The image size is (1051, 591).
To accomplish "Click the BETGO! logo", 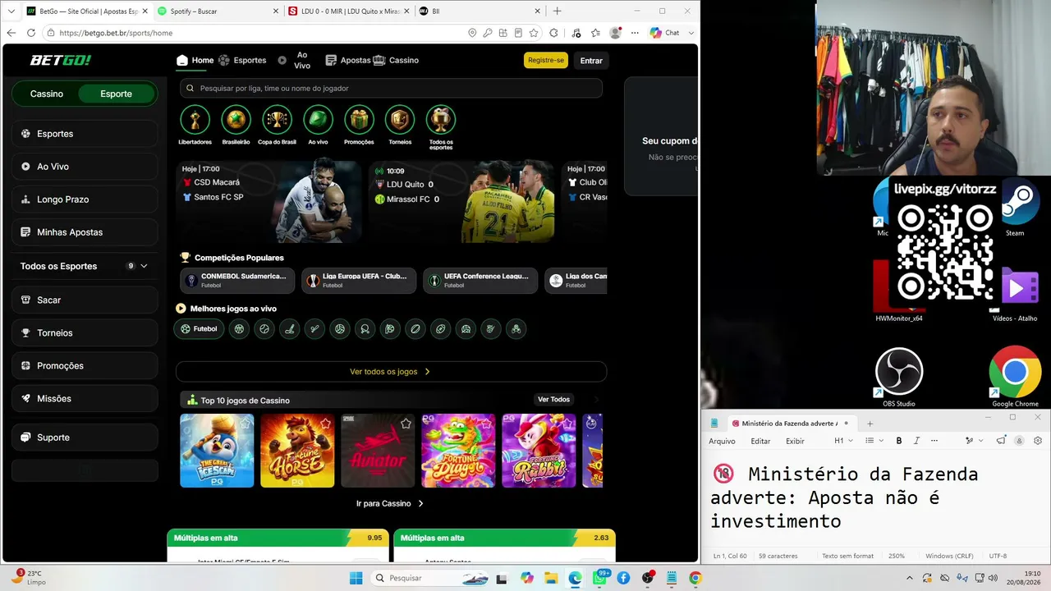I will click(x=61, y=60).
